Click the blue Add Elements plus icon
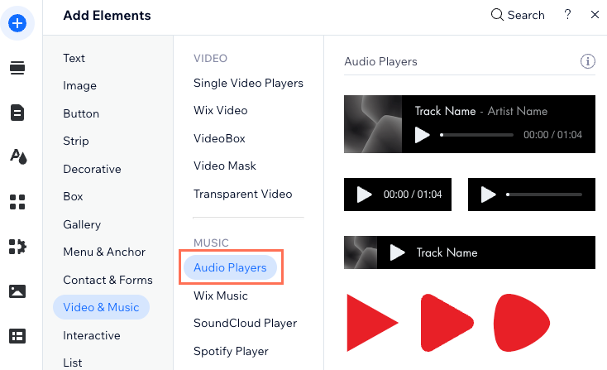Viewport: 607px width, 370px height. point(17,23)
